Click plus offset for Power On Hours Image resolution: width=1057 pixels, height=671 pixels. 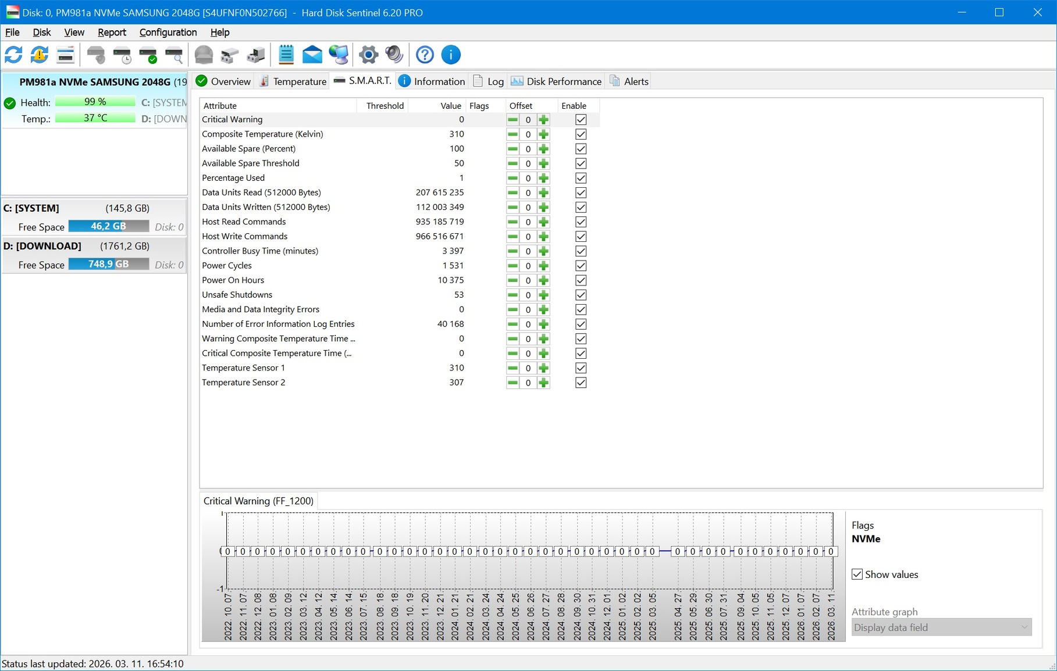pos(543,280)
